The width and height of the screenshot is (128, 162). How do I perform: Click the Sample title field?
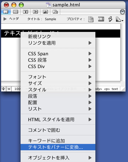point(50,19)
